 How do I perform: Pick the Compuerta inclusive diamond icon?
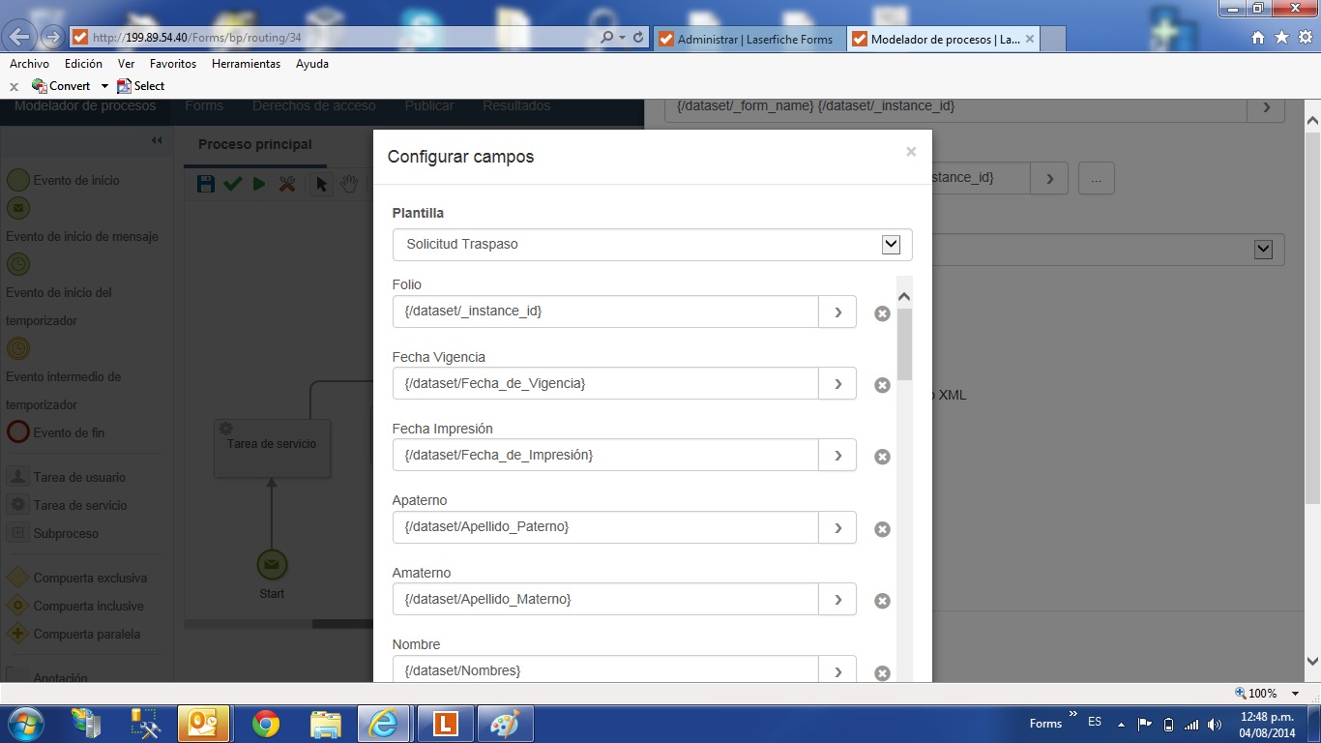point(17,606)
